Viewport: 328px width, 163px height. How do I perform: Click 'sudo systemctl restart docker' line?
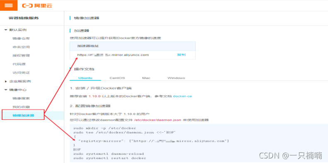pos(109,158)
